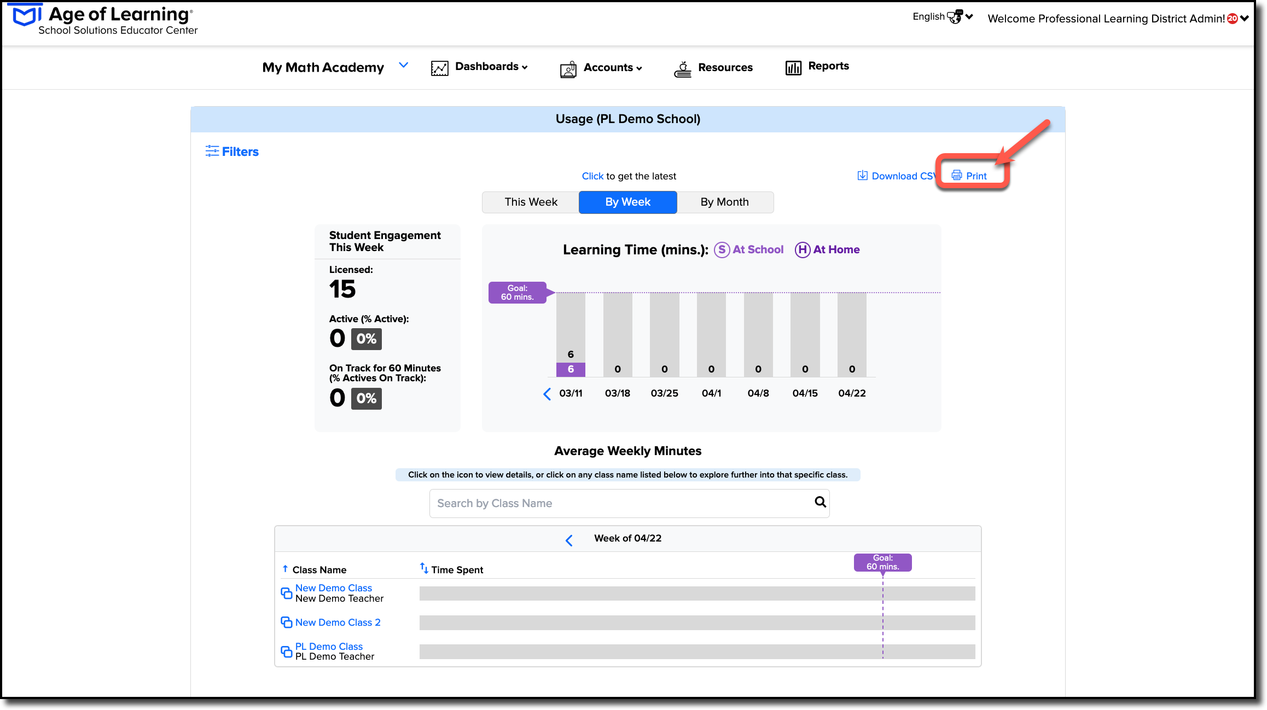Expand the My Math Academy product chevron
The image size is (1267, 710).
(x=404, y=65)
